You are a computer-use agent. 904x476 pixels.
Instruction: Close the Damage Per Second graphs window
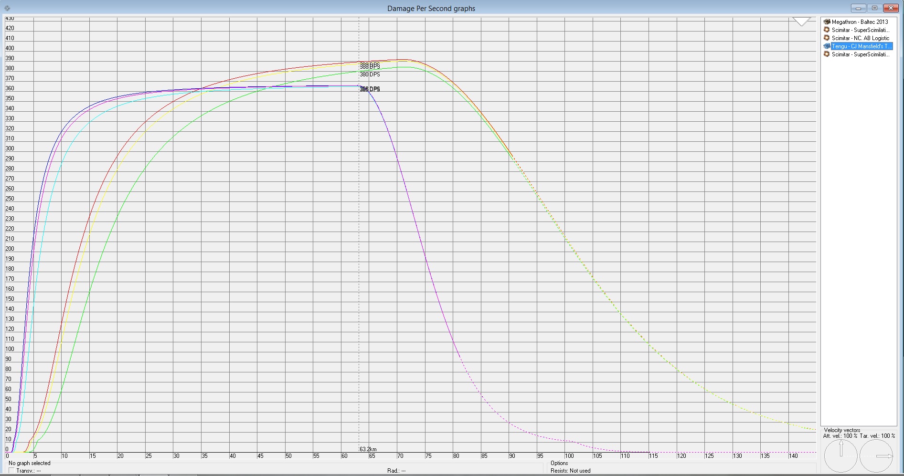[891, 8]
